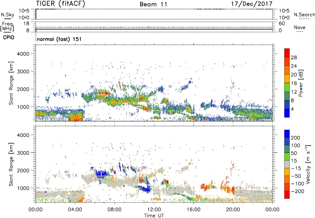Click the 'Freq. [MHz]' axis label
Image resolution: width=315 pixels, height=218 pixels.
point(7,26)
